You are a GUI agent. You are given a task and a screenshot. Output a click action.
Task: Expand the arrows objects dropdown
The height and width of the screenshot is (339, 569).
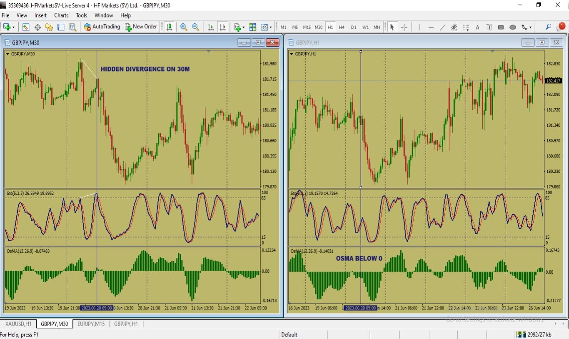(x=530, y=27)
